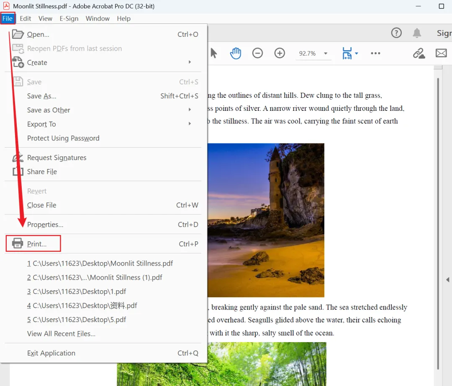Open recent file Moonlit Stillness.pdf on Desktop
This screenshot has height=386, width=452.
(x=100, y=263)
